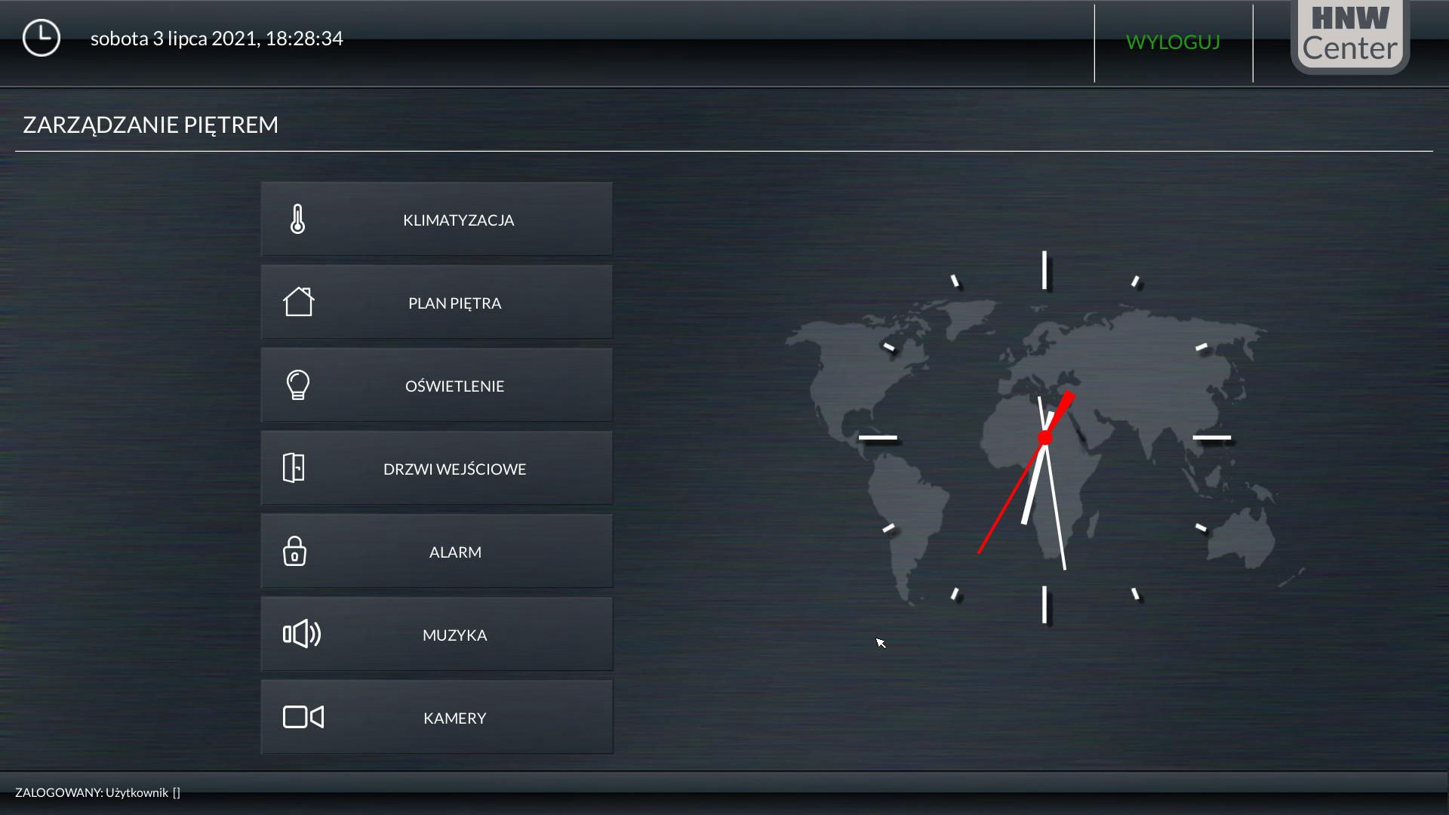Click the light bulb icon for Oświetlenie
This screenshot has height=815, width=1449.
(298, 385)
